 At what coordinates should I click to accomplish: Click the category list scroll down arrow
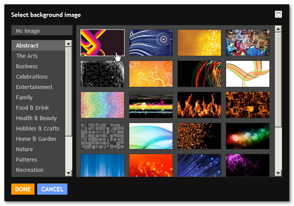(x=69, y=173)
